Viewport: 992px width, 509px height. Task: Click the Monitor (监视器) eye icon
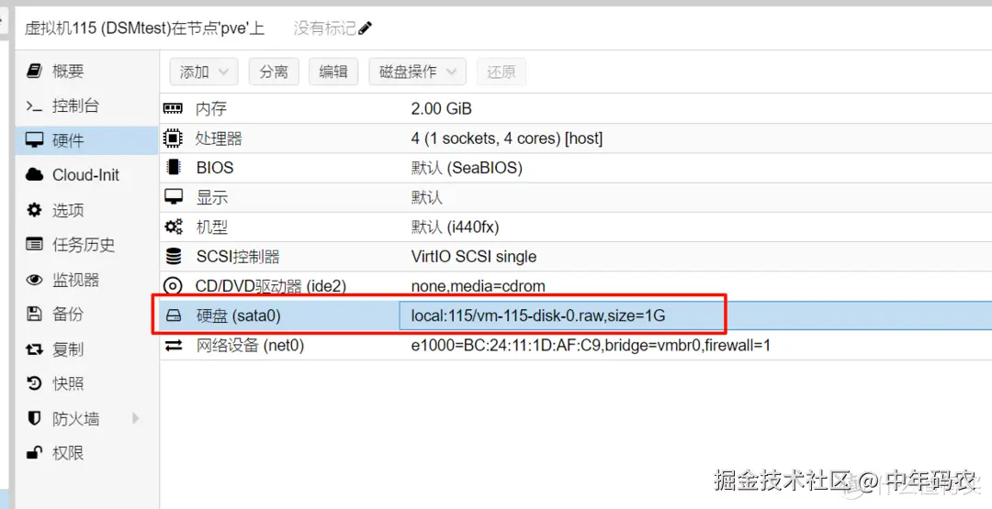pyautogui.click(x=34, y=279)
